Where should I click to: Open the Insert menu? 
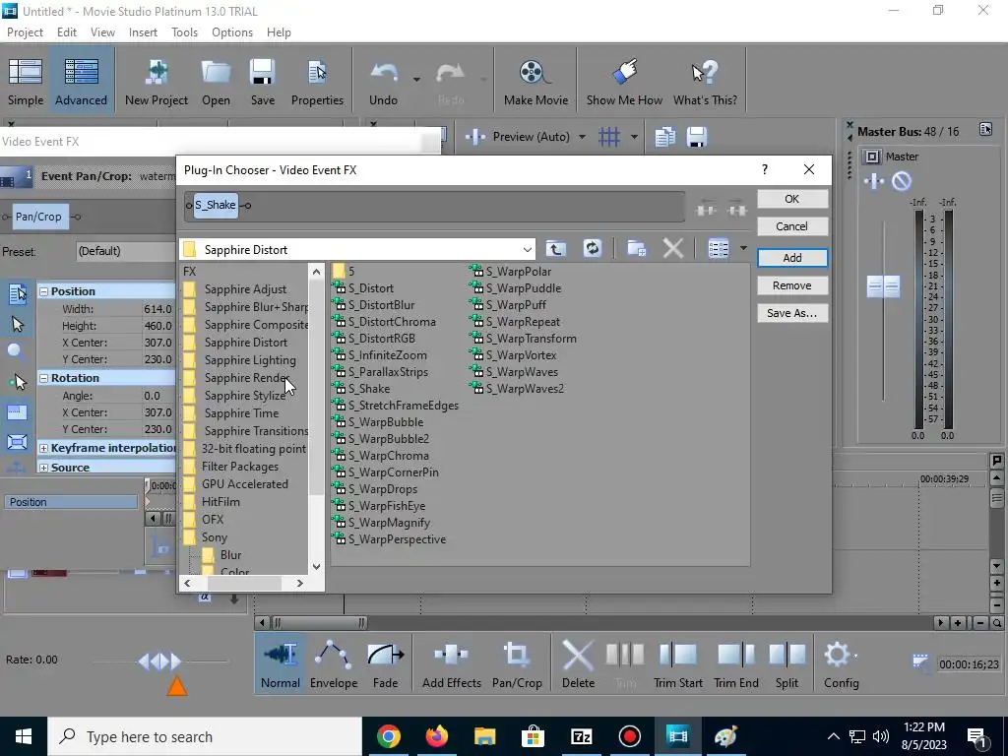pyautogui.click(x=143, y=32)
